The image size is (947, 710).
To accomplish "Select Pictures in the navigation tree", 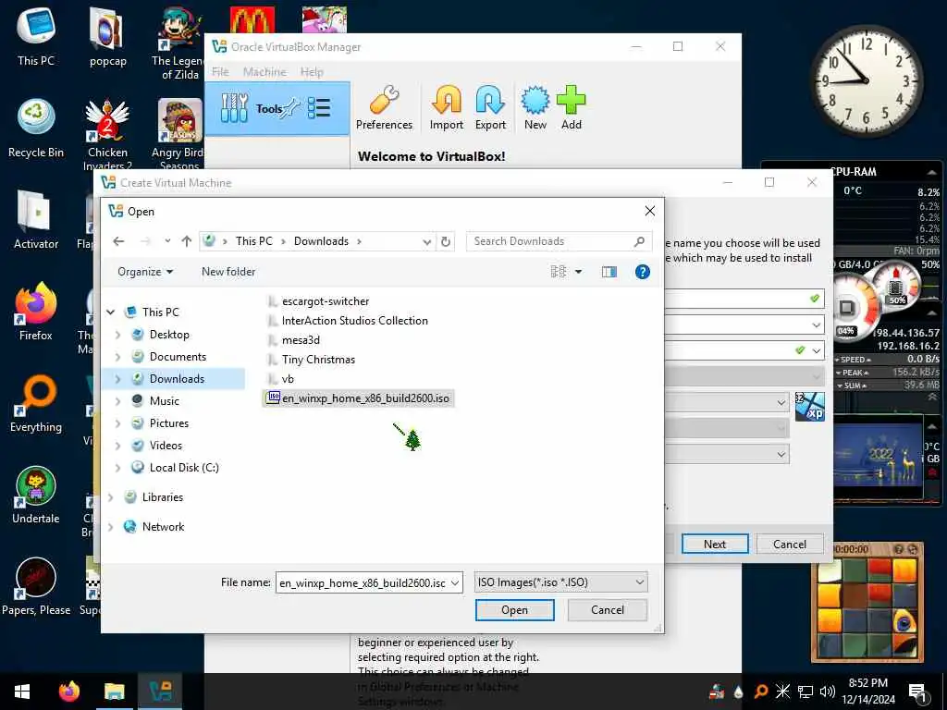I will coord(169,423).
